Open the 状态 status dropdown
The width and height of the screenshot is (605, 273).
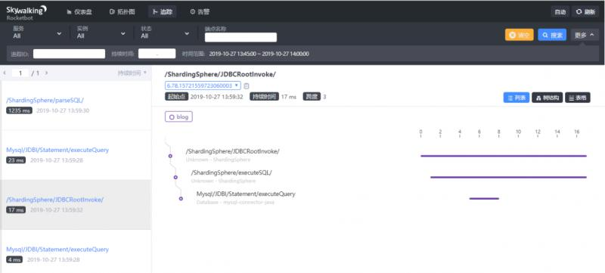point(165,33)
